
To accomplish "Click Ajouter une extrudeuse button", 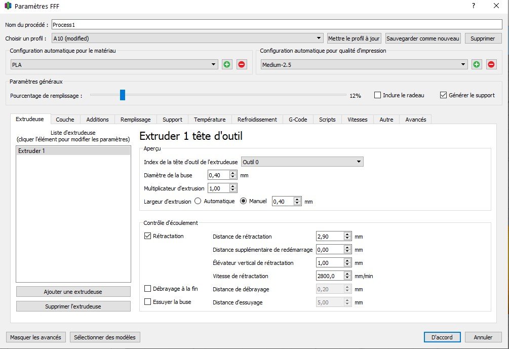I will [73, 292].
